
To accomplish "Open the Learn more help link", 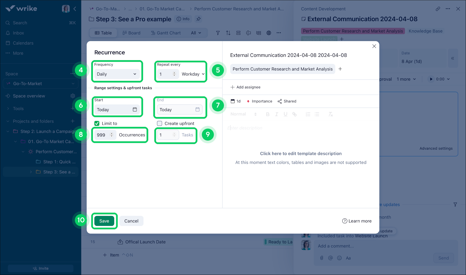I will point(357,221).
